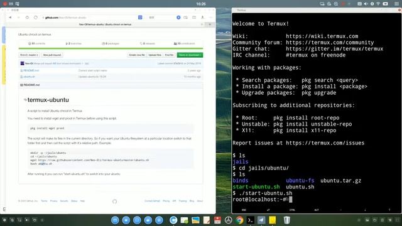The width and height of the screenshot is (402, 226).
Task: Click the Find file button
Action: tap(169, 55)
